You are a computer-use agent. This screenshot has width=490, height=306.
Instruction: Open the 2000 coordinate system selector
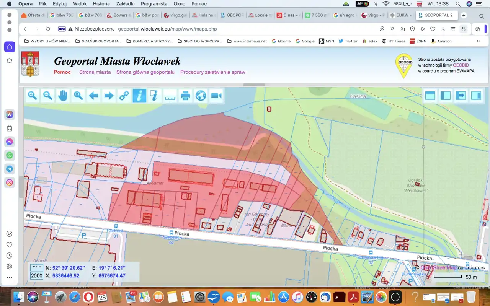pyautogui.click(x=37, y=276)
